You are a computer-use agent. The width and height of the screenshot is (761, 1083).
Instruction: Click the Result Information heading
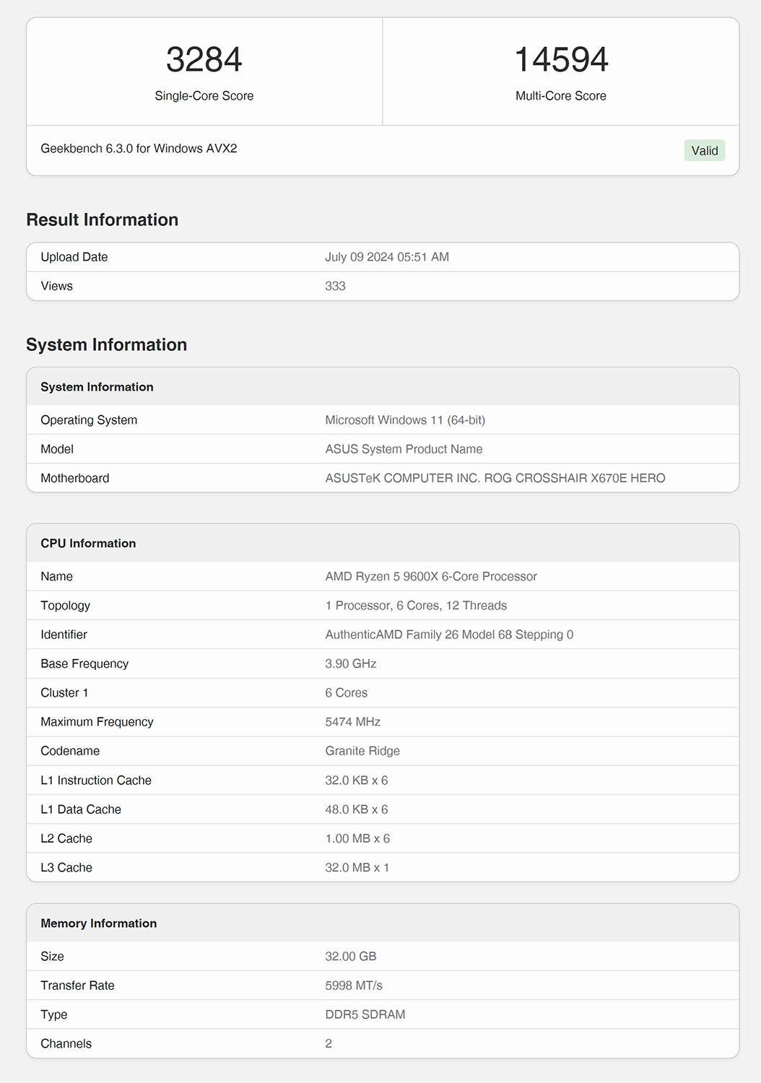[103, 219]
